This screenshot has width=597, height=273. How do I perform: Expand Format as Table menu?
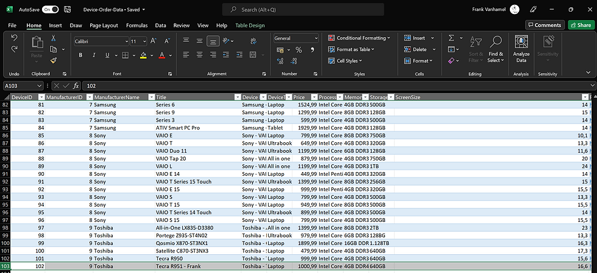coord(351,49)
